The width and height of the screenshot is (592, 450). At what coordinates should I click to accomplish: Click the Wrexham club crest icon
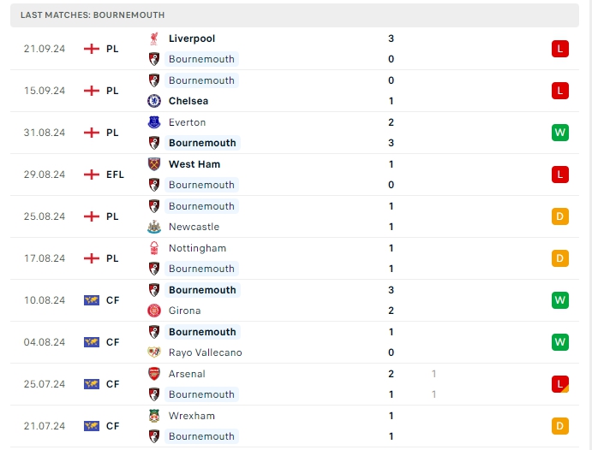pyautogui.click(x=154, y=416)
